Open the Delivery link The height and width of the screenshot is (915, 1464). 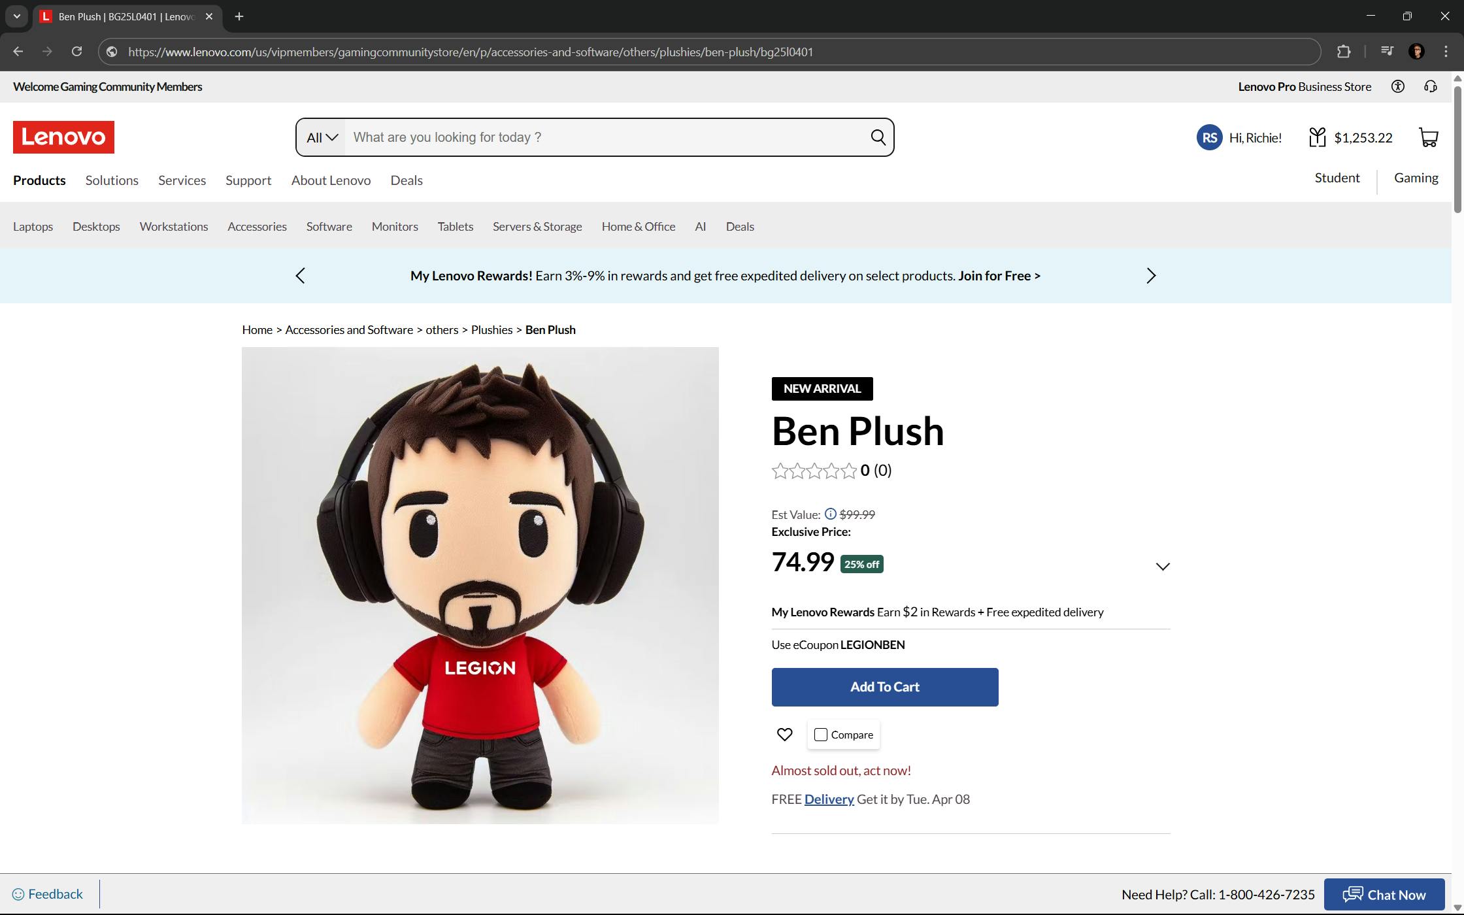829,799
